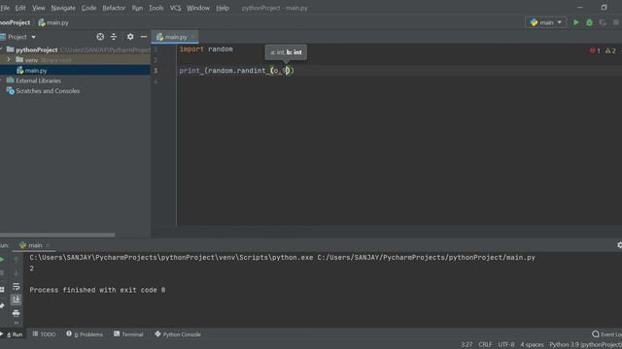
Task: Show the warning triangle count in editor
Action: [610, 50]
